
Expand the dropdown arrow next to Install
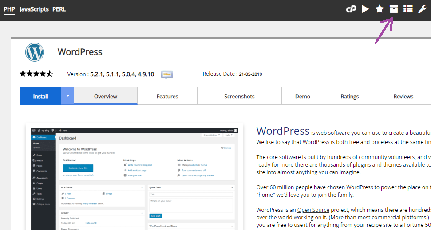(67, 96)
